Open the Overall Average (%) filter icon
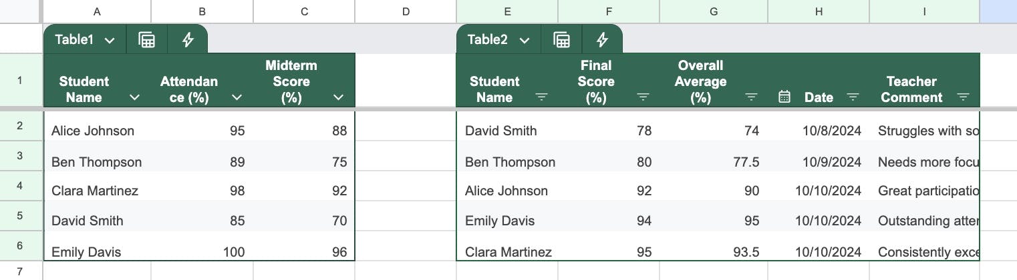The width and height of the screenshot is (1017, 280). [751, 97]
